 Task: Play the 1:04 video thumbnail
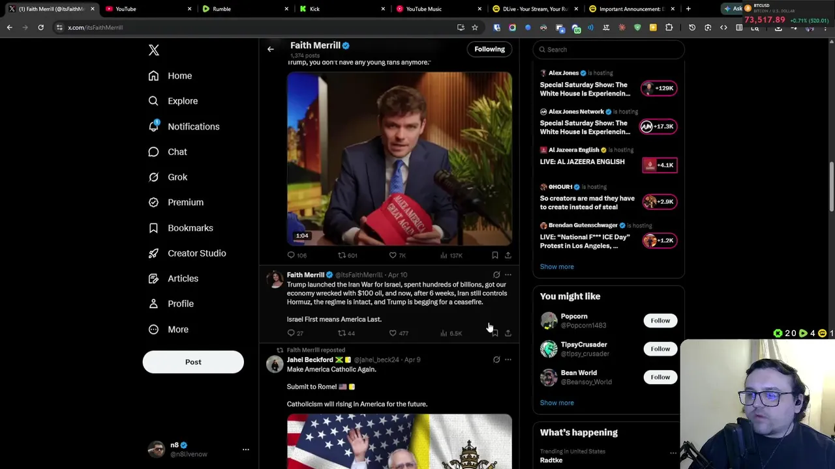coord(399,159)
